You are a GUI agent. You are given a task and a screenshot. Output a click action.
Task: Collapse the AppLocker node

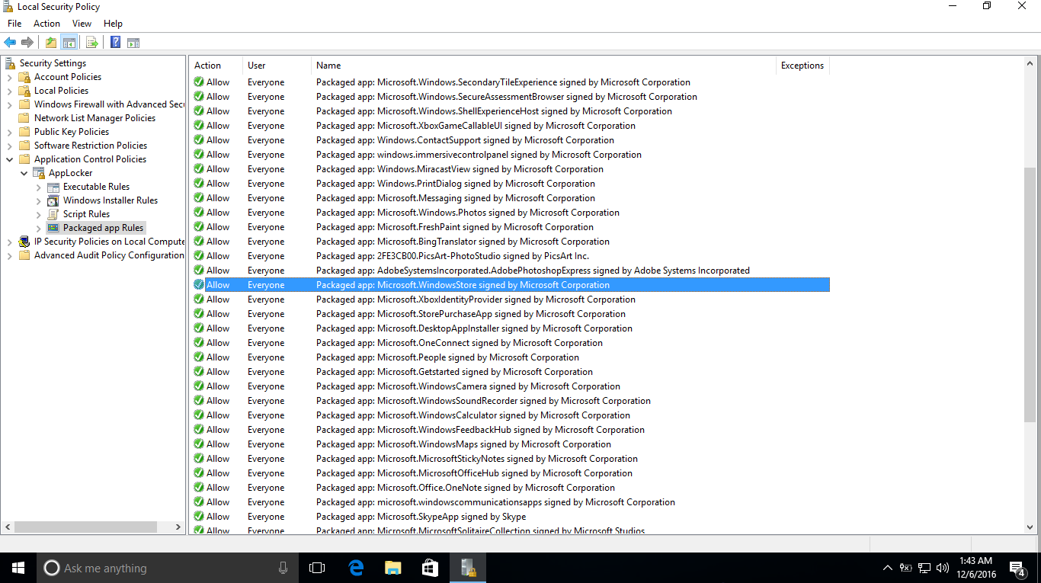click(24, 173)
